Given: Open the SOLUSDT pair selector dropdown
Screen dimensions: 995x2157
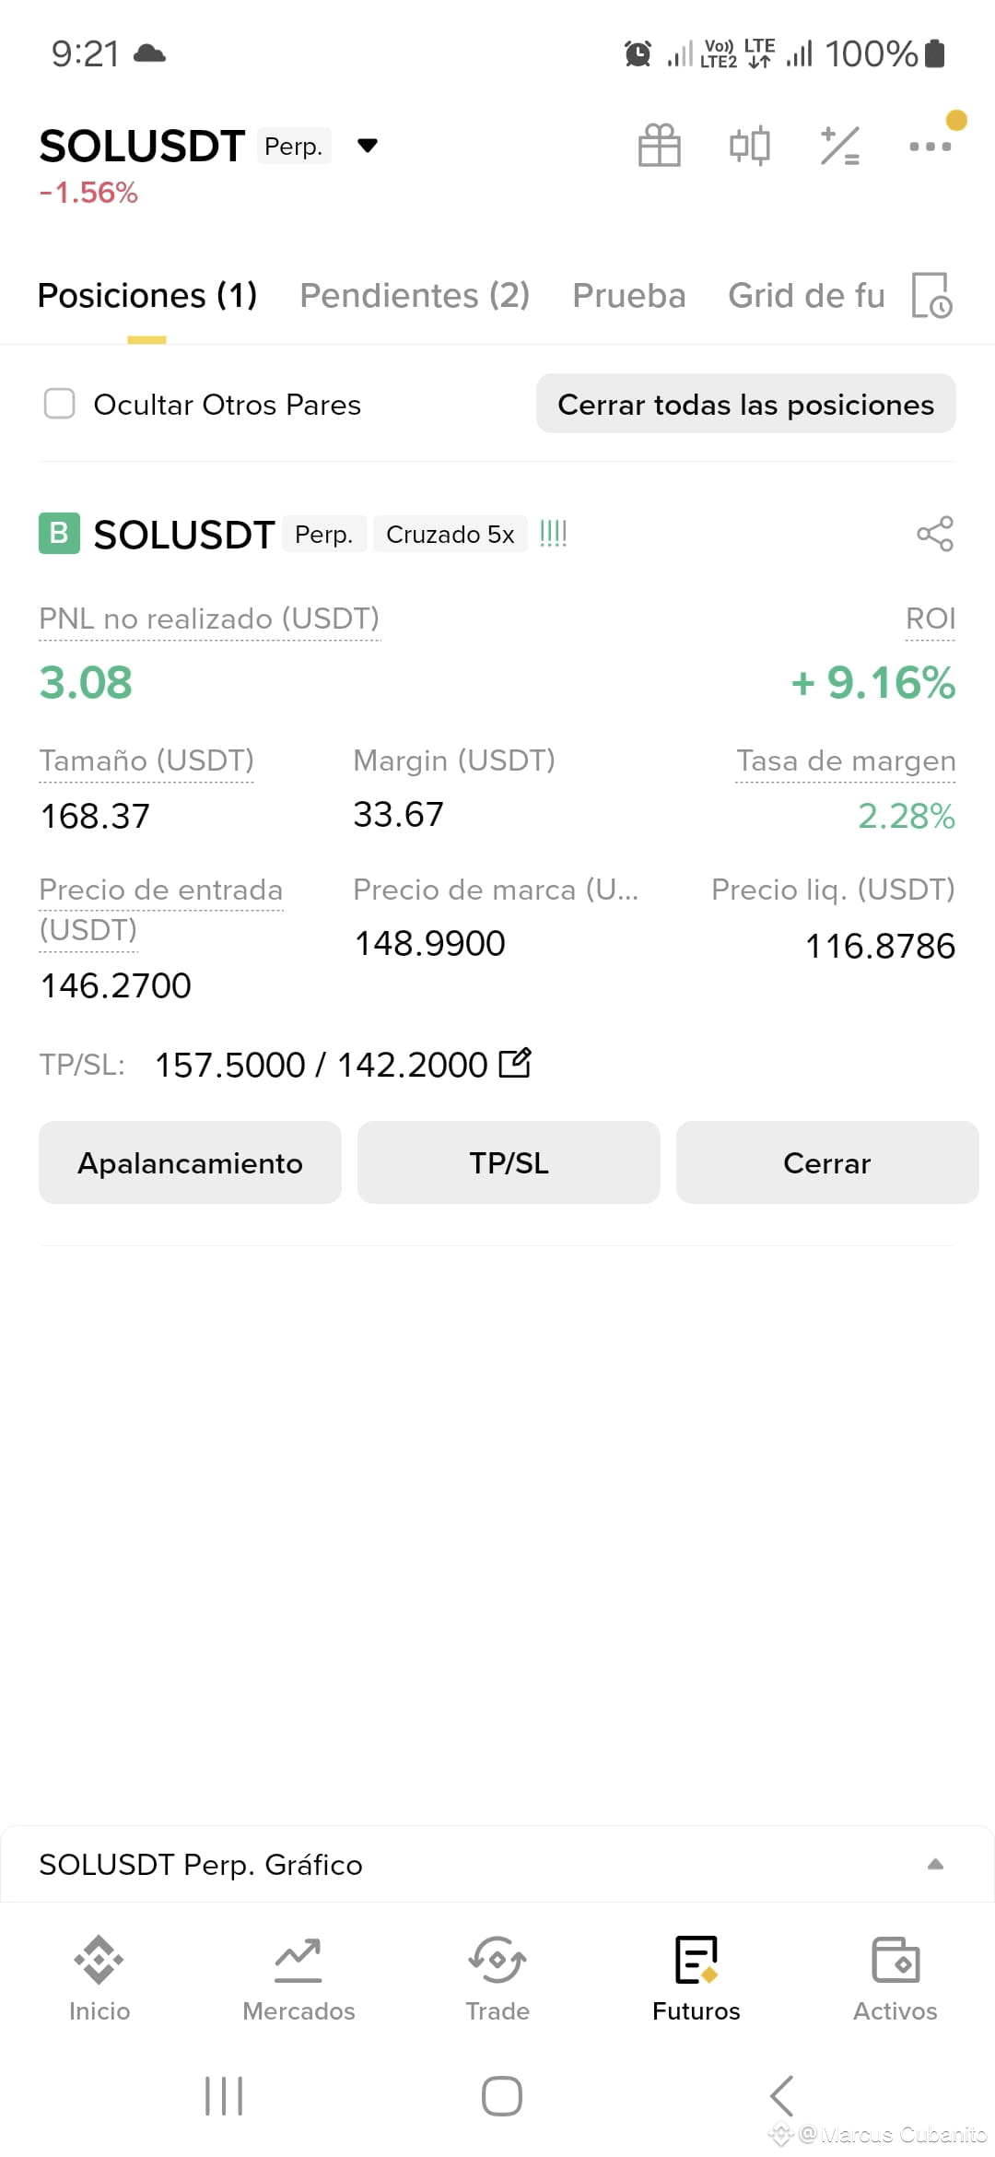Looking at the screenshot, I should click(368, 146).
